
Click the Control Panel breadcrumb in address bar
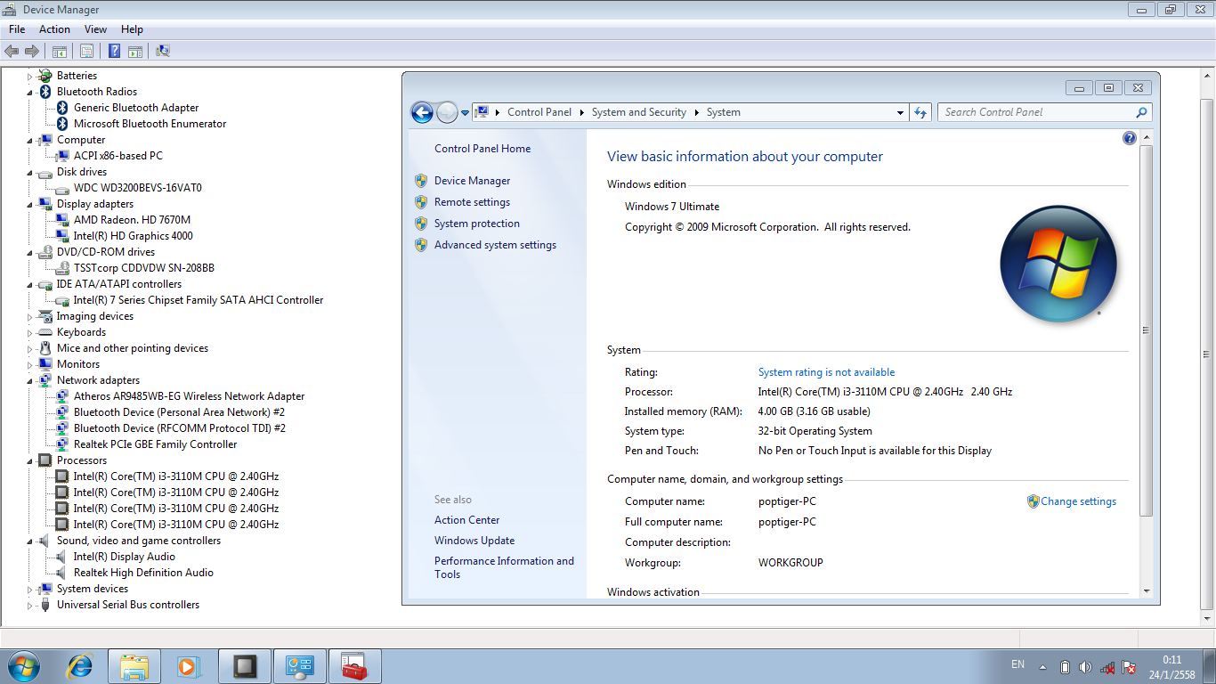(x=539, y=112)
